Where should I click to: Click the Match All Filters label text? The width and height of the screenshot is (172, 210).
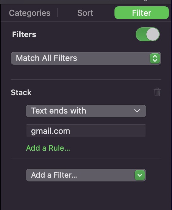[46, 58]
